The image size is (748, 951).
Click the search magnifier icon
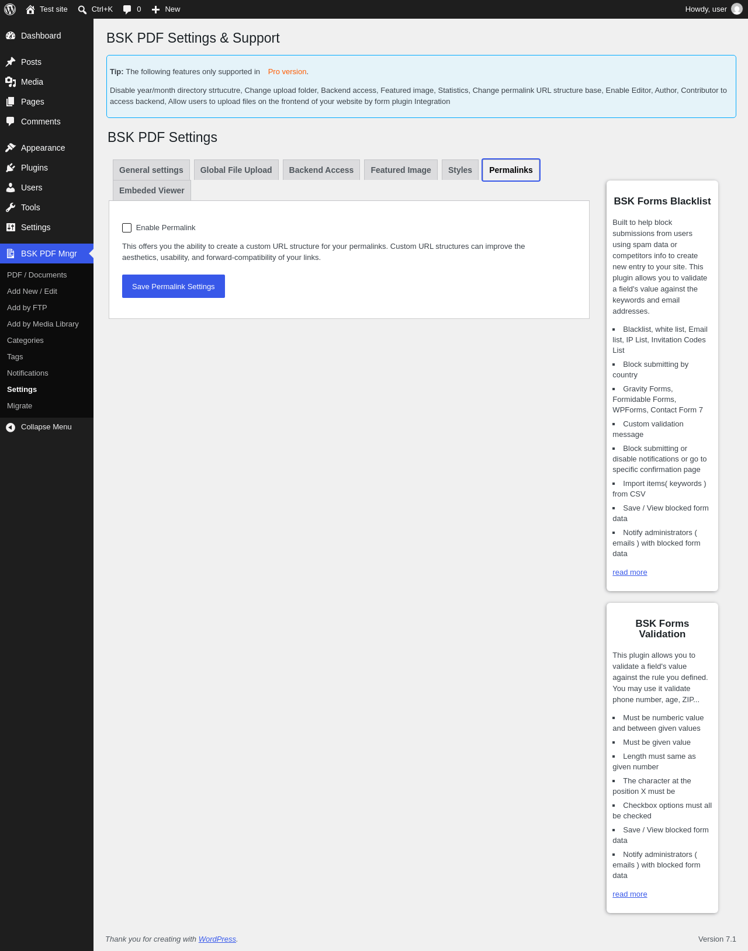pyautogui.click(x=82, y=9)
